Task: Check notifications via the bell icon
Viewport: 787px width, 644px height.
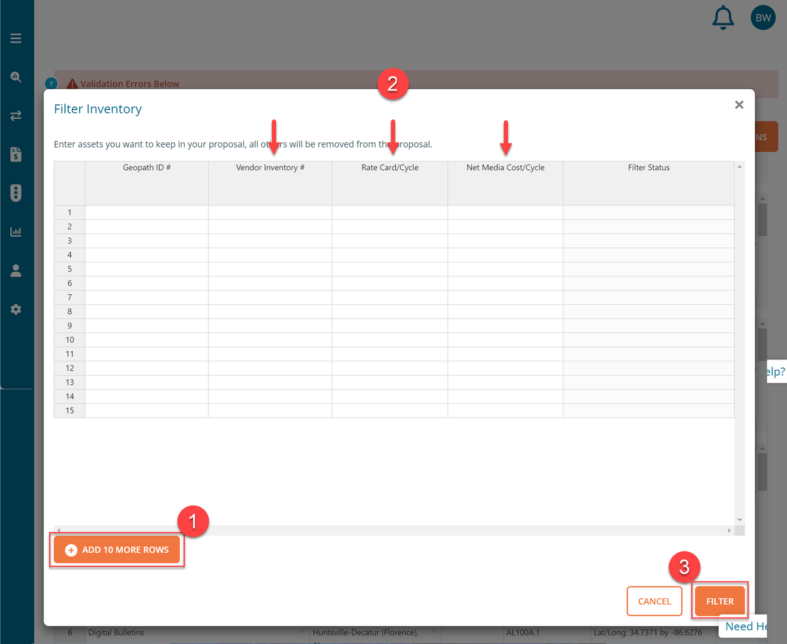Action: tap(723, 18)
